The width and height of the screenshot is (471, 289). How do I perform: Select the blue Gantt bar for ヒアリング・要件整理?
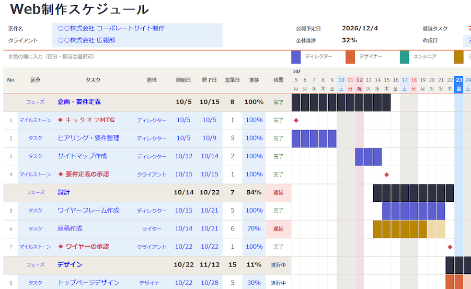point(314,139)
